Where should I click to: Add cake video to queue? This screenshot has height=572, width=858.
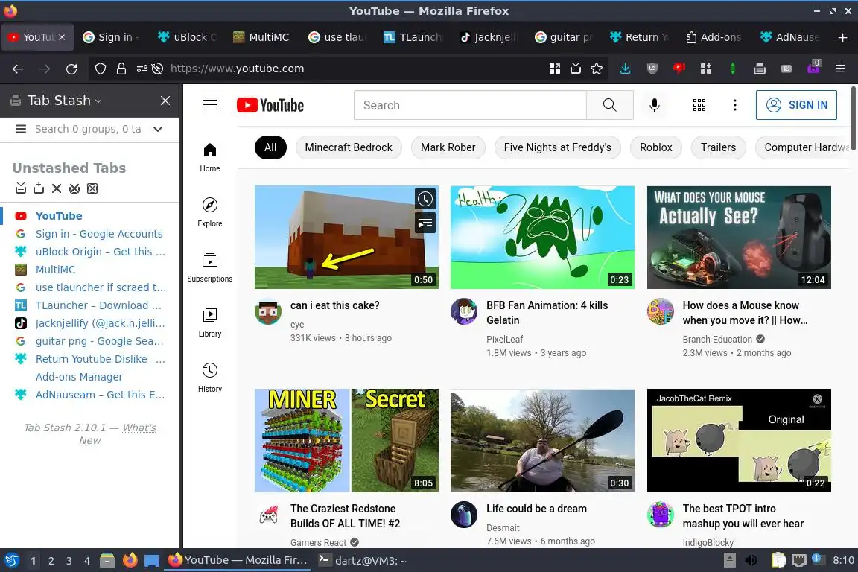point(425,223)
